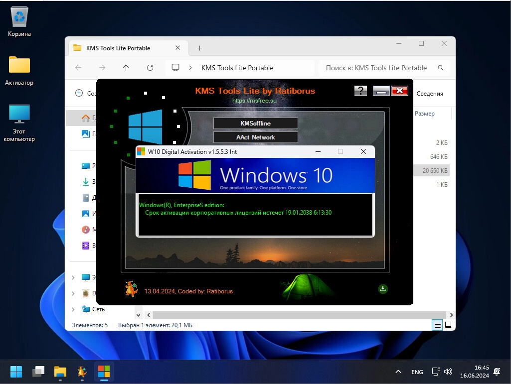Expand the Сеть tree node

pos(73,309)
